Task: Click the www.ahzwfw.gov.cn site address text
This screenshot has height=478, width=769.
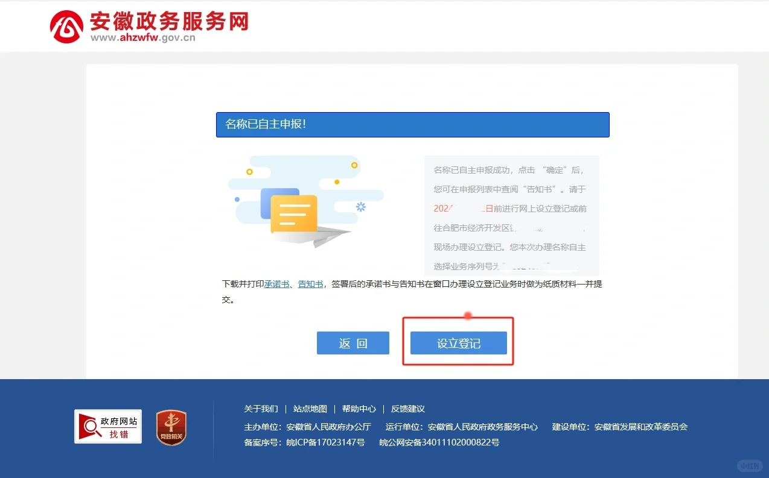Action: 143,38
